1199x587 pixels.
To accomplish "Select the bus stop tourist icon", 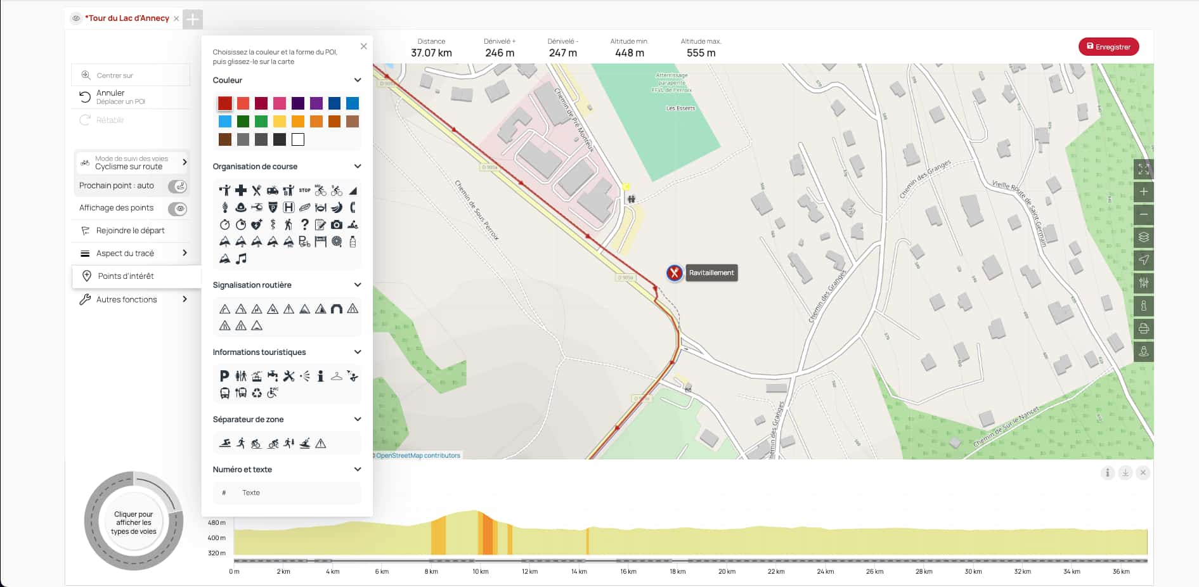I will (224, 393).
